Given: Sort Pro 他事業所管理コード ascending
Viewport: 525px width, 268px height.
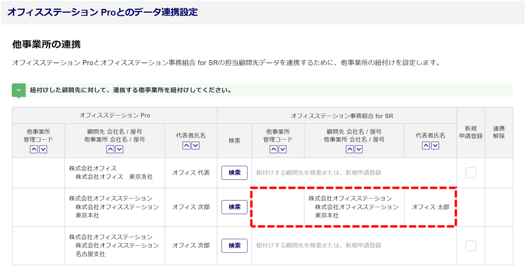Looking at the screenshot, I should pos(34,149).
